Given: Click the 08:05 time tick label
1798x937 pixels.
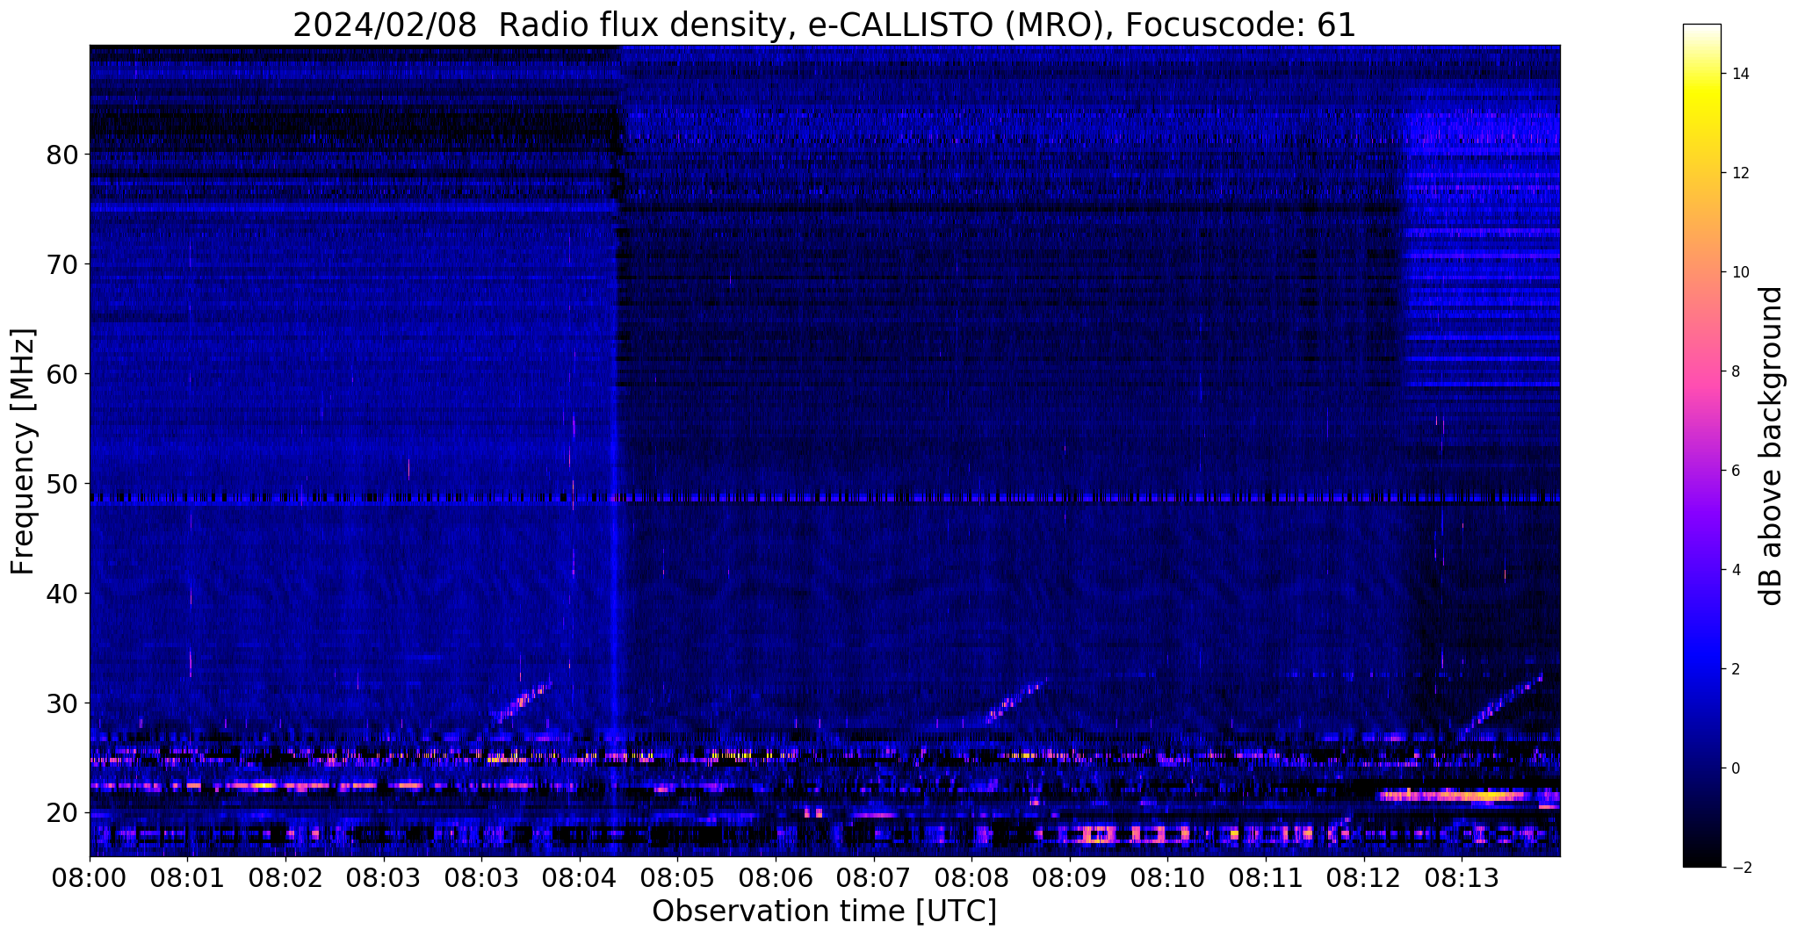Looking at the screenshot, I should click(677, 878).
